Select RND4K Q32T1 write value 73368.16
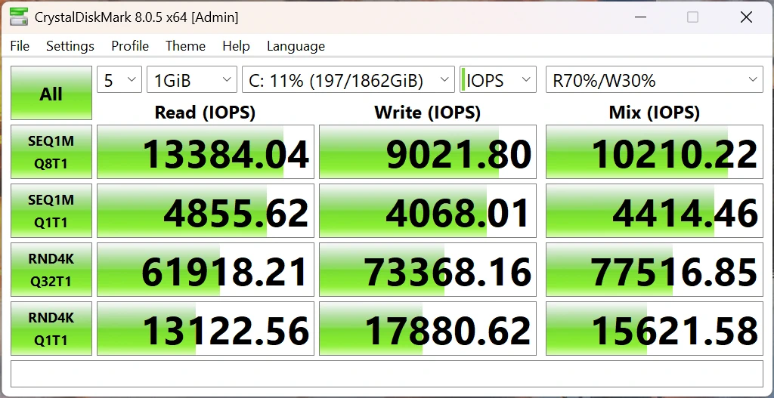774x398 pixels. (428, 270)
